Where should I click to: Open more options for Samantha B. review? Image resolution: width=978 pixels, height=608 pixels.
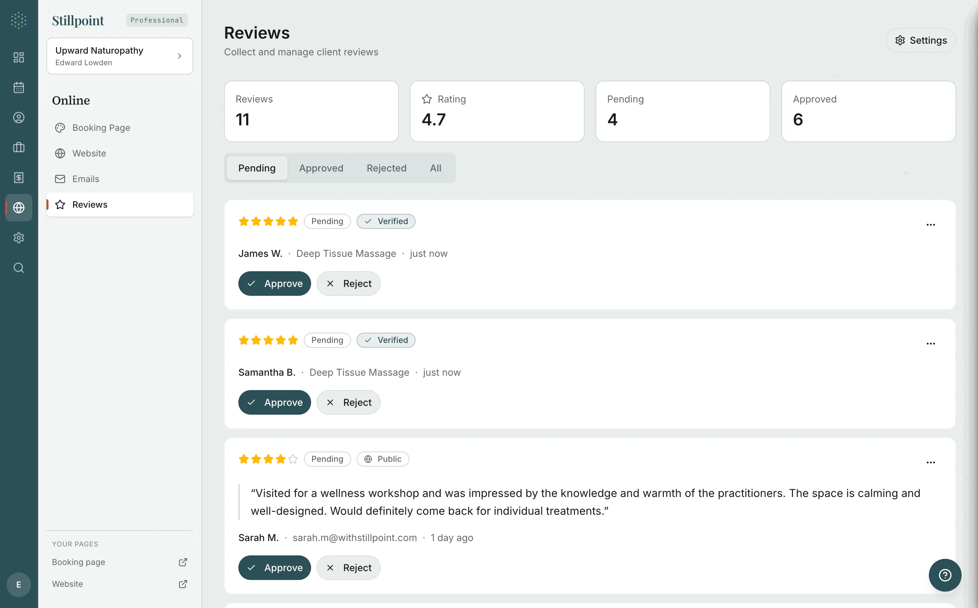[x=931, y=343]
